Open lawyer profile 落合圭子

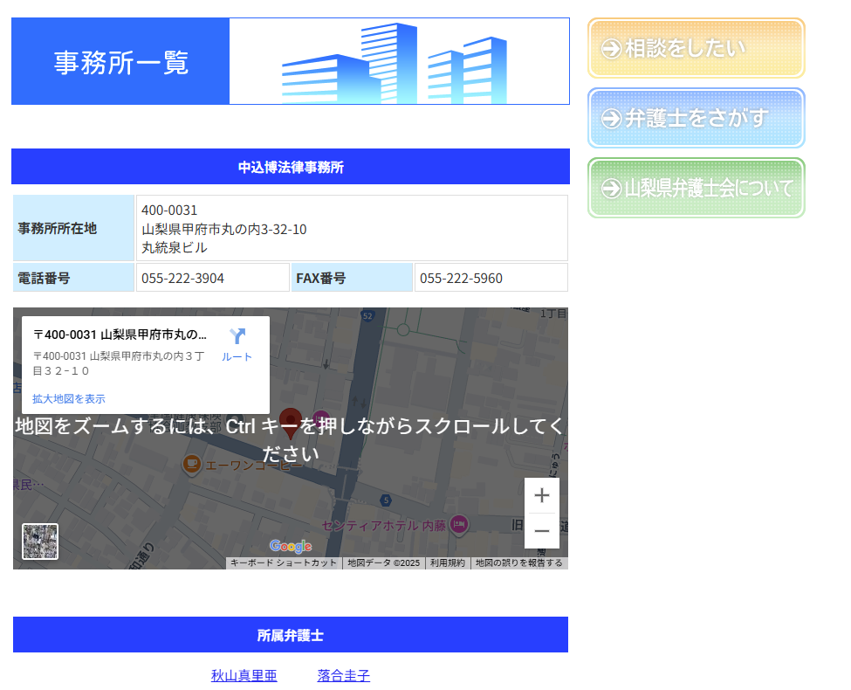coord(344,676)
